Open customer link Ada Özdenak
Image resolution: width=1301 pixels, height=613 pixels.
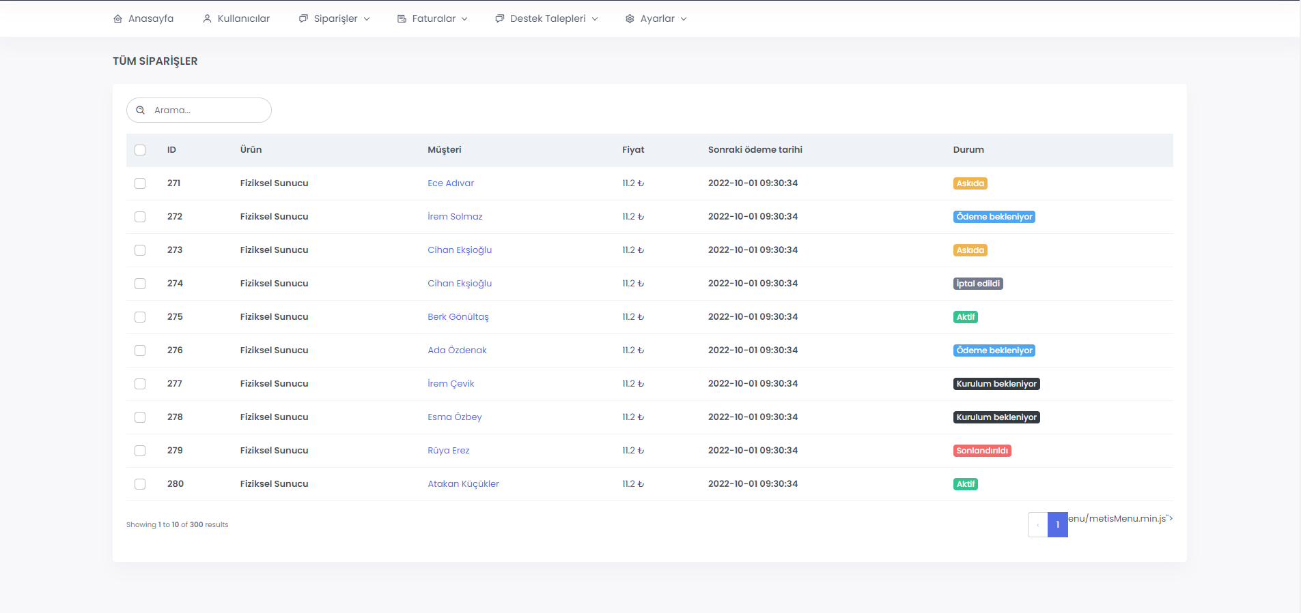[457, 350]
